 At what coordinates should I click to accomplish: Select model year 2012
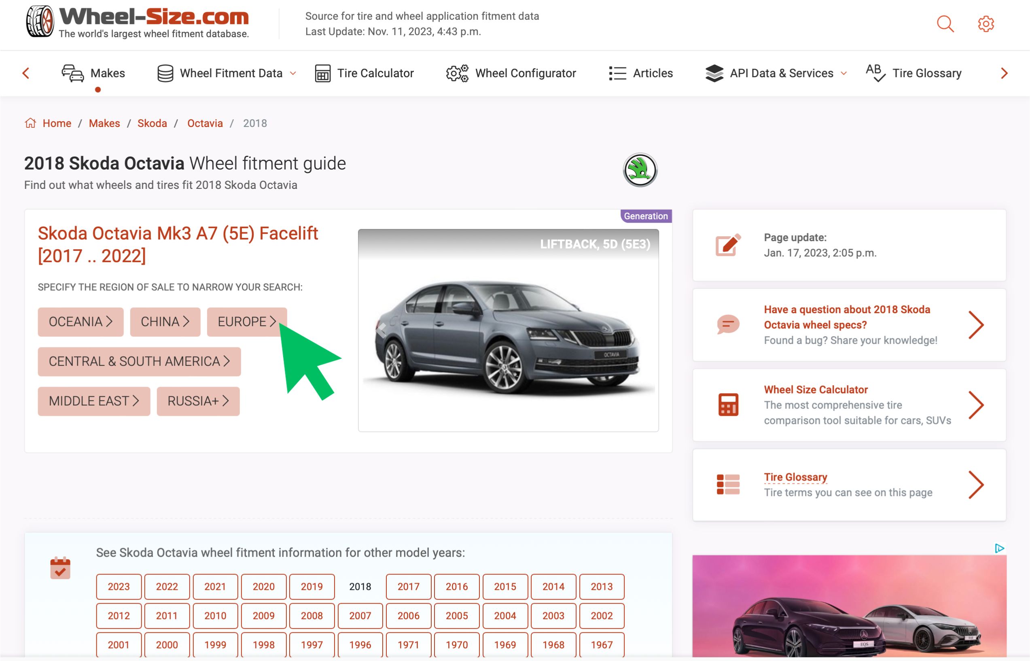119,616
